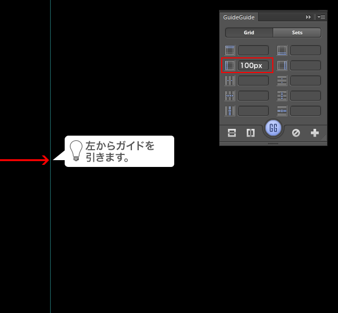This screenshot has height=313, width=338.
Task: Switch to the Sets tab
Action: [297, 32]
